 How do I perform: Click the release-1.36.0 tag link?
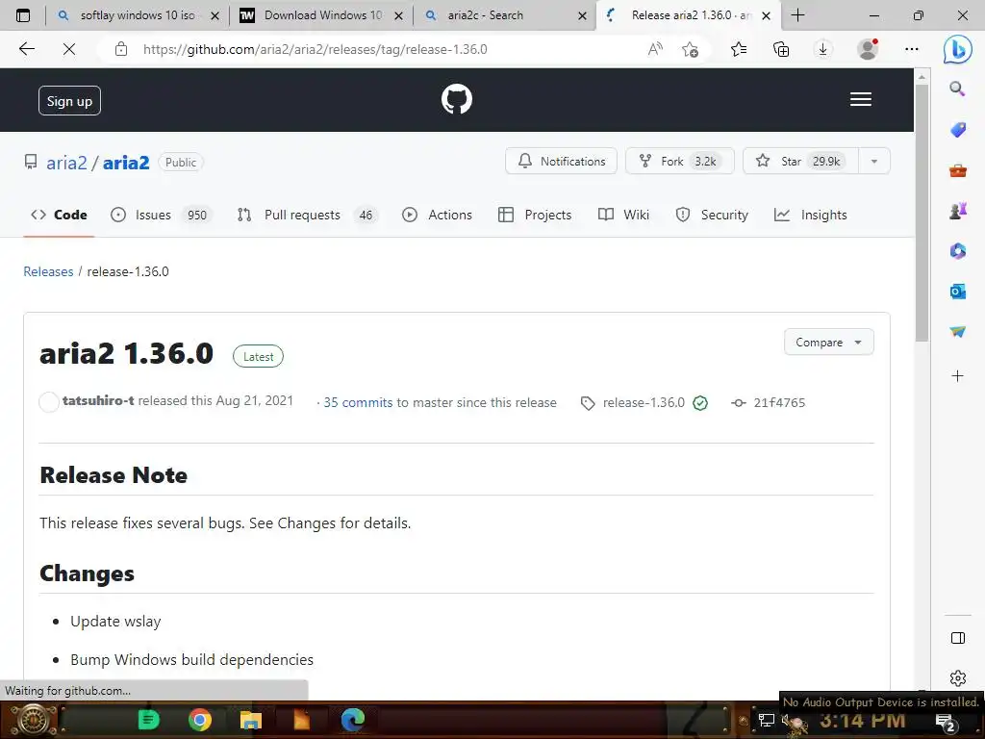(644, 403)
